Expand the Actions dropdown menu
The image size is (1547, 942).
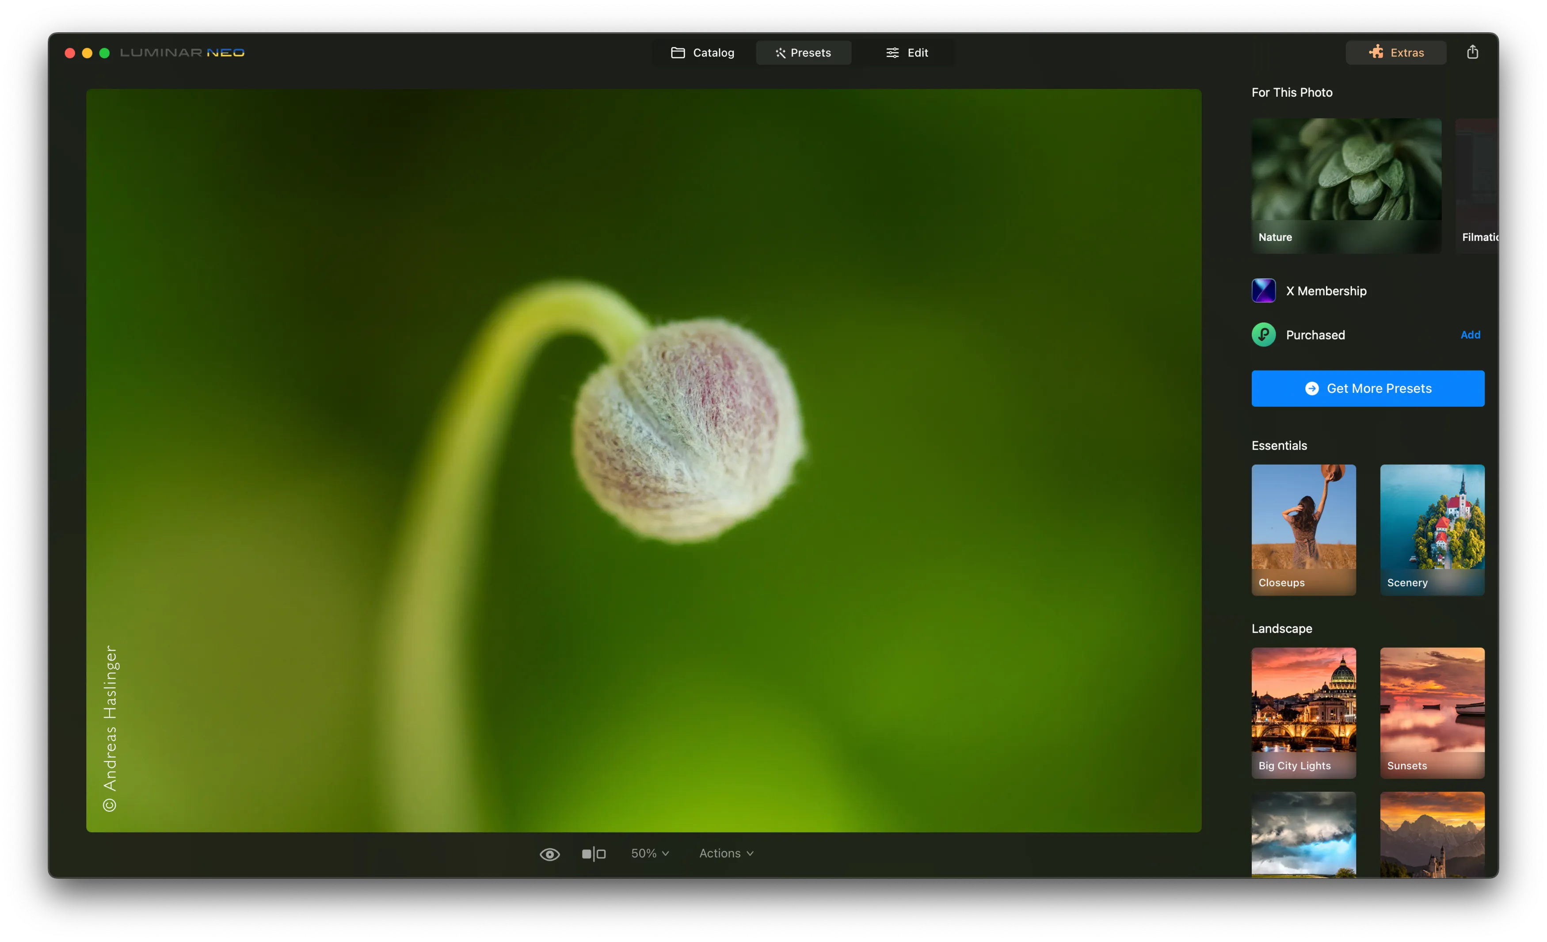726,854
